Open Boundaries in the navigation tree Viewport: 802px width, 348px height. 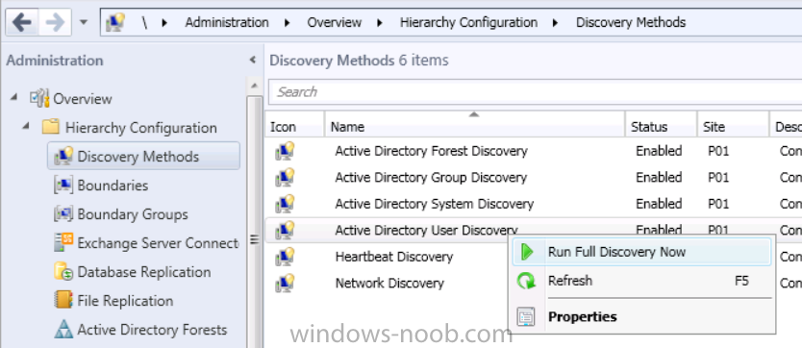click(x=113, y=185)
